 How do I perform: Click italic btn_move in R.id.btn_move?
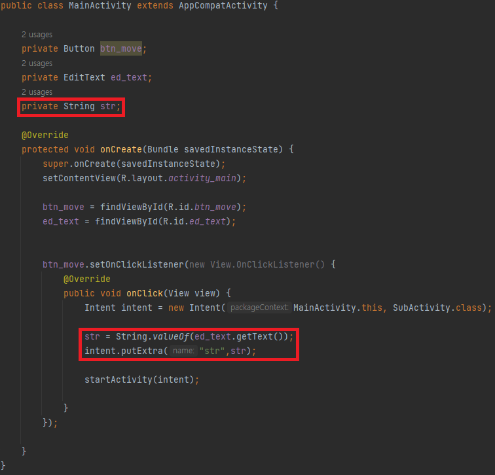(215, 207)
